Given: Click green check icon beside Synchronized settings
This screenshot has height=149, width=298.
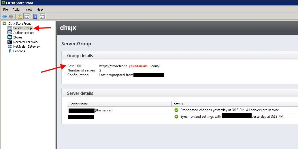Looking at the screenshot, I should (176, 117).
